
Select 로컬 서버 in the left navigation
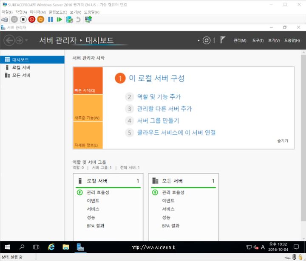[x=32, y=67]
